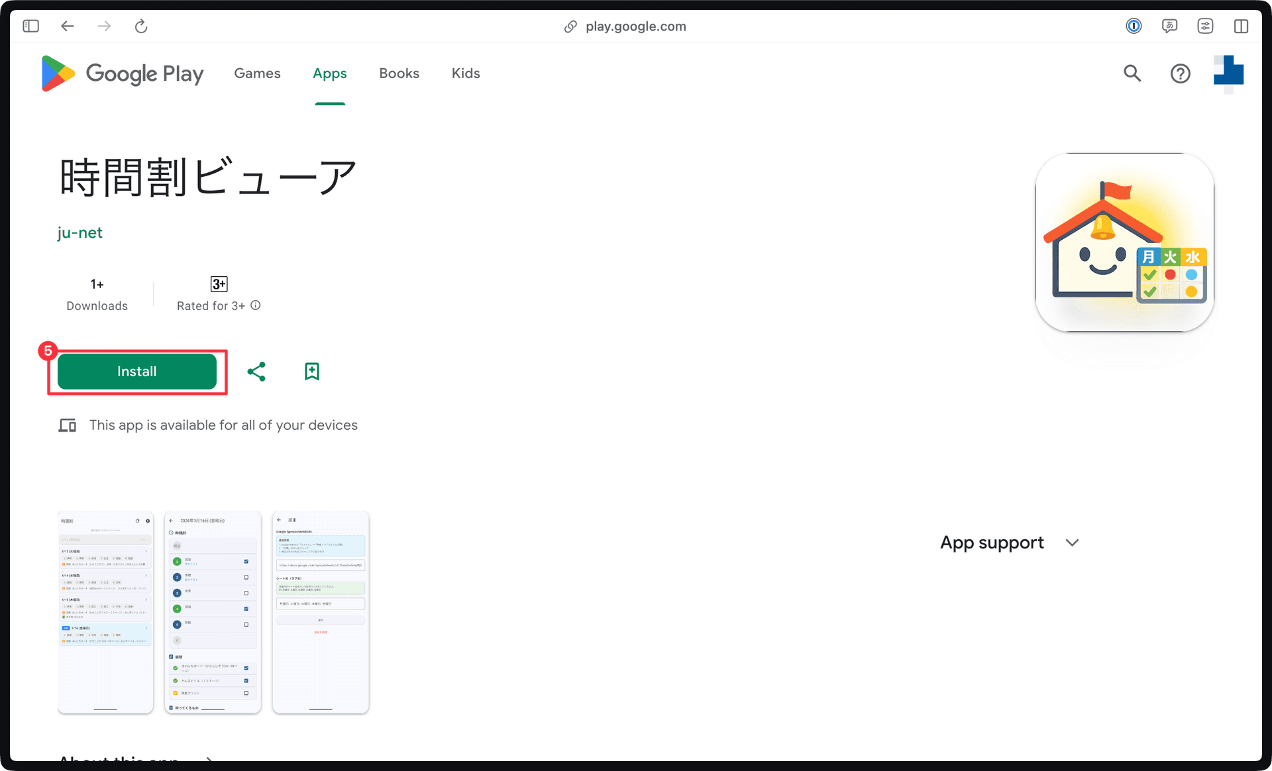
Task: Toggle the browser sidebar
Action: 30,26
